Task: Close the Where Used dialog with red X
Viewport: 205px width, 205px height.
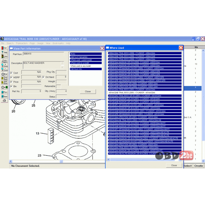Action: pyautogui.click(x=181, y=48)
